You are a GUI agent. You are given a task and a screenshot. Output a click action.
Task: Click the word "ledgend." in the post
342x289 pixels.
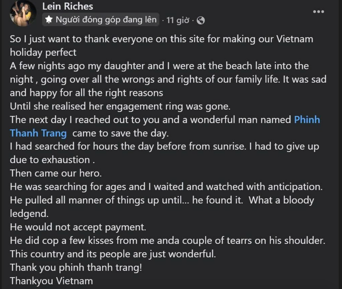coord(29,214)
